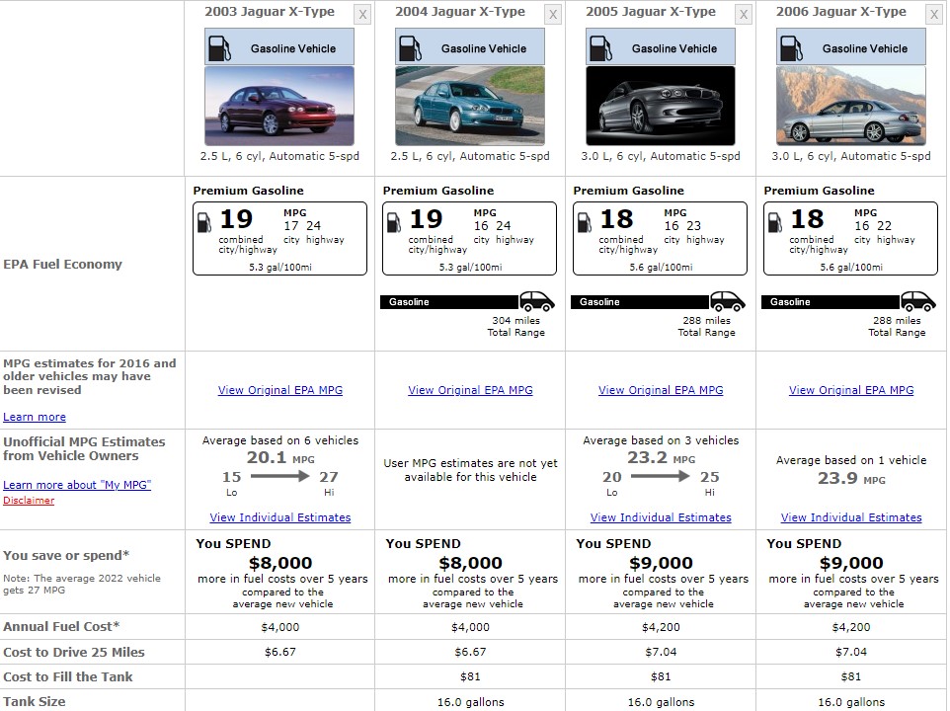Screen dimensions: 950x711
Task: Open View Original EPA MPG for 2003 model
Action: tap(279, 390)
